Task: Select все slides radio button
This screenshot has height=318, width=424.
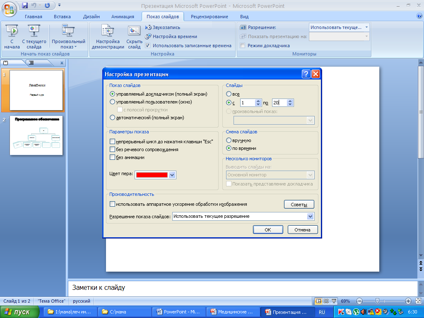Action: tap(229, 94)
